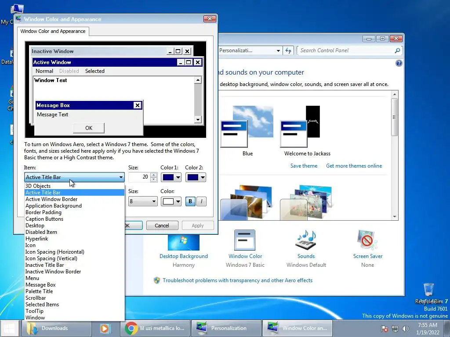Click the Apply button

(198, 226)
